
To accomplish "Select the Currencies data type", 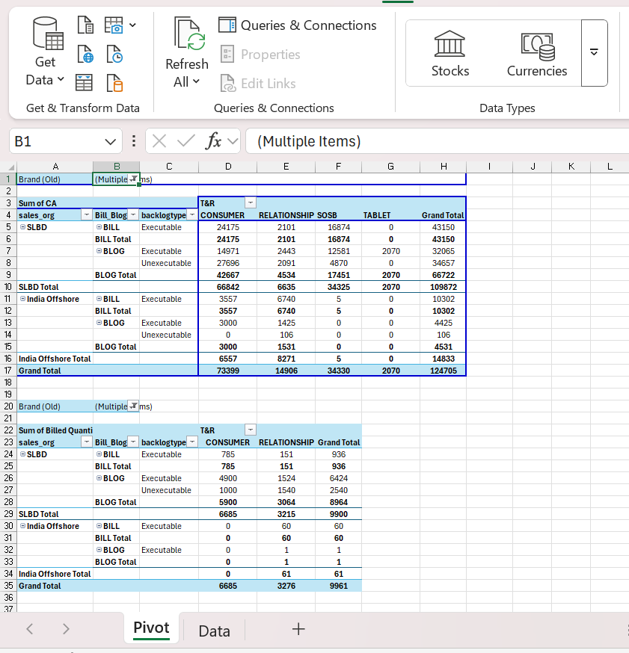I will [x=536, y=52].
